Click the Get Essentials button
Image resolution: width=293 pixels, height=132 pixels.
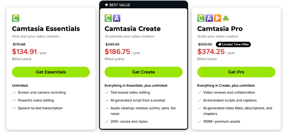point(51,72)
